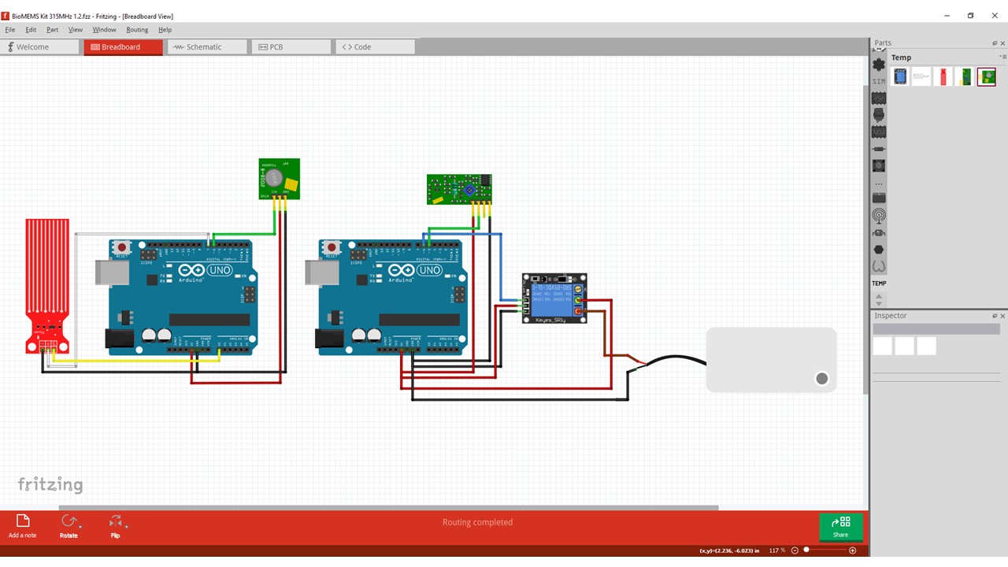Select the RF receiver part thumbnail

964,76
